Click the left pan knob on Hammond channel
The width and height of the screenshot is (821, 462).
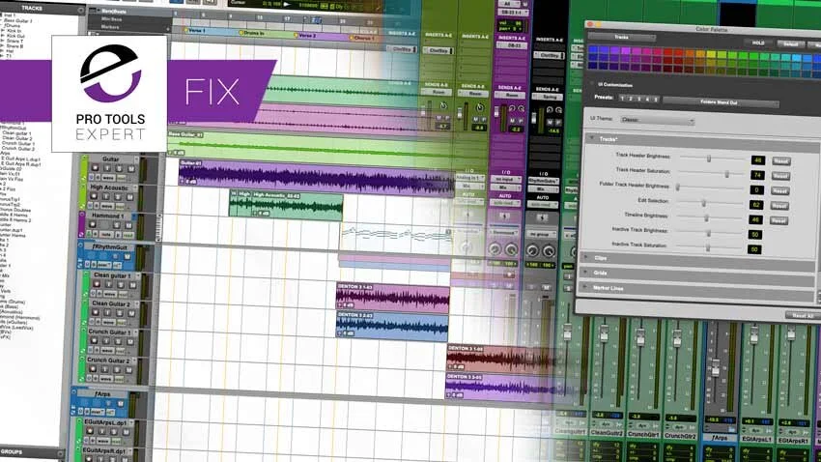494,249
